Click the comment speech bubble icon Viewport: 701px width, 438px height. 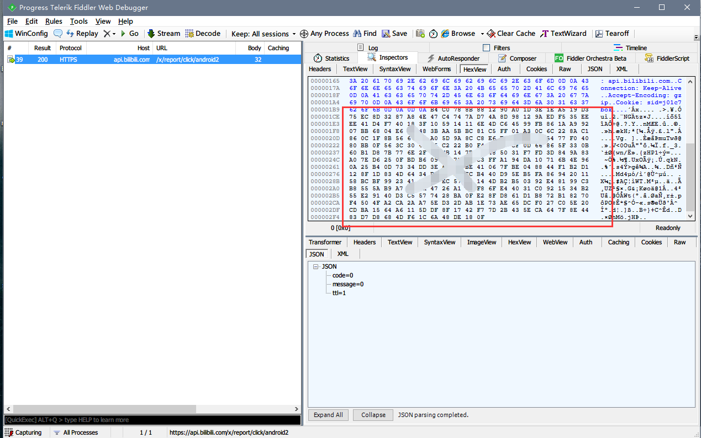[58, 34]
